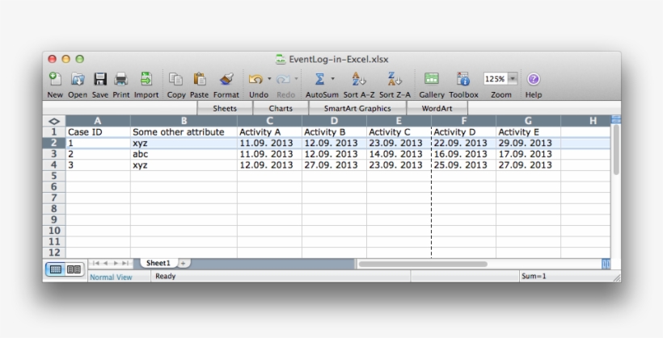Viewport: 663px width, 338px height.
Task: Click the Sort A-Z icon
Action: pos(358,79)
